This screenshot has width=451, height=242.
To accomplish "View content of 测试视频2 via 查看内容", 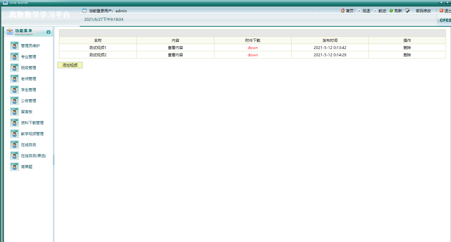I will [175, 55].
